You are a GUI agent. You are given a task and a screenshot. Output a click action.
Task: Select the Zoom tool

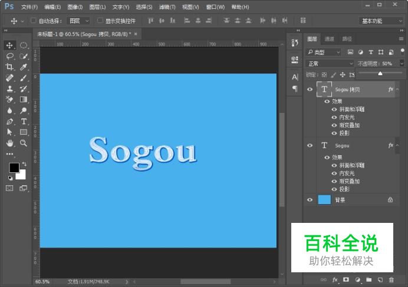click(24, 143)
